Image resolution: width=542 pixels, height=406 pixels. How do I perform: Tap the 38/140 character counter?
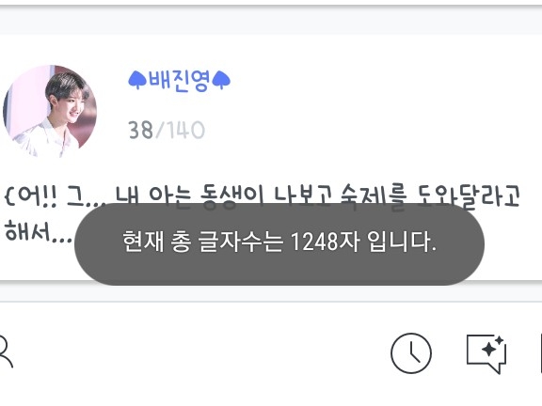[x=167, y=130]
